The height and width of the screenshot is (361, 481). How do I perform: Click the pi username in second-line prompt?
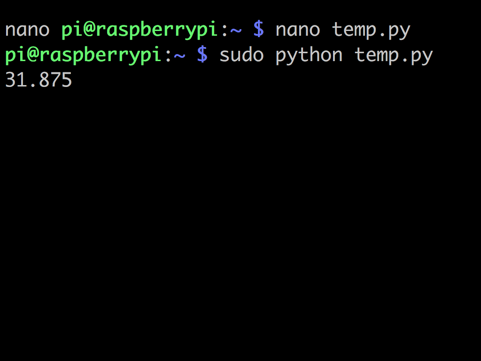(x=16, y=55)
